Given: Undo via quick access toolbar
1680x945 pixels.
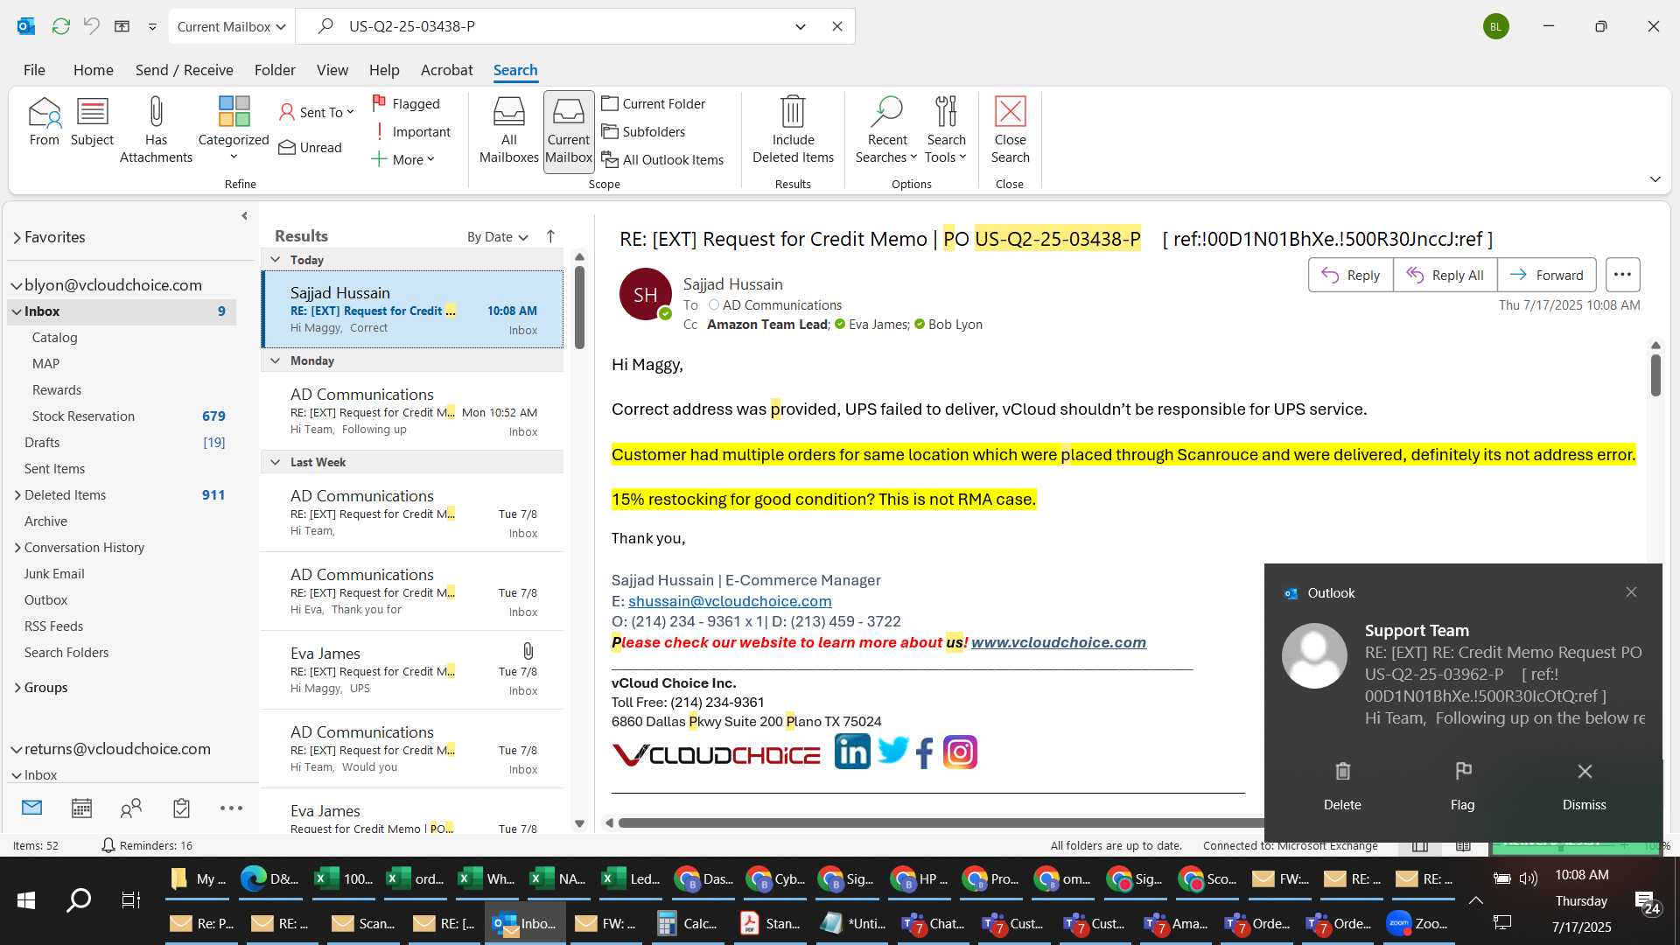Looking at the screenshot, I should (x=91, y=26).
